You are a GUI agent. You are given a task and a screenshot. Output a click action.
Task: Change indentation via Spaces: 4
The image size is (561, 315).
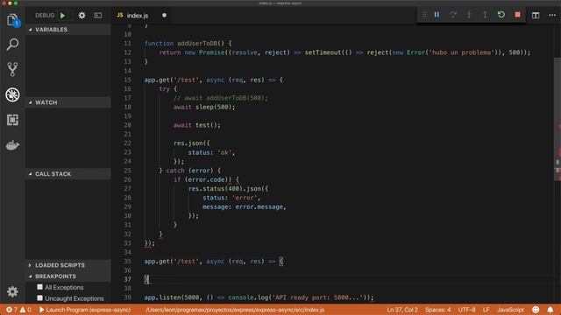(438, 310)
